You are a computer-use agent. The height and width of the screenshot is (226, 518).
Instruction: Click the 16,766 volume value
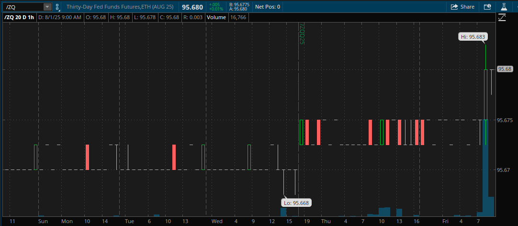tap(238, 18)
